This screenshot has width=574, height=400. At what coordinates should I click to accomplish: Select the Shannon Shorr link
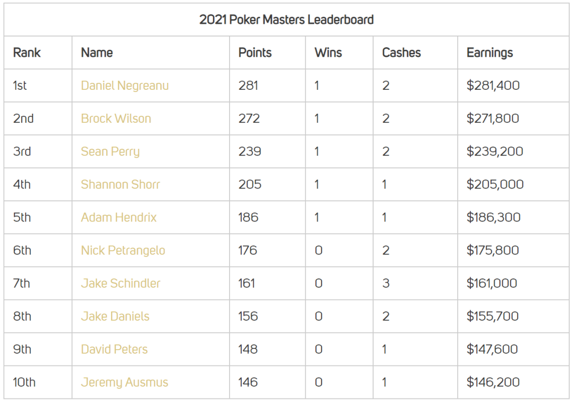[x=120, y=184]
